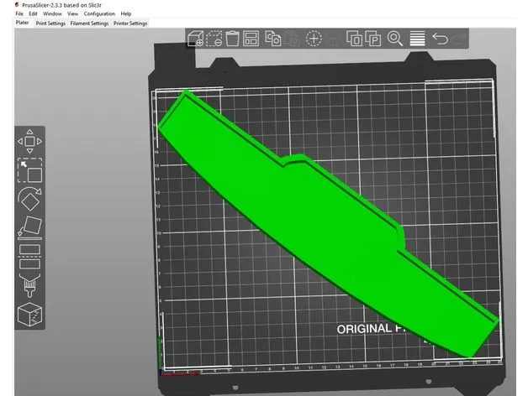Viewport: 528px width, 396px height.
Task: Open the Window menu
Action: tap(52, 13)
